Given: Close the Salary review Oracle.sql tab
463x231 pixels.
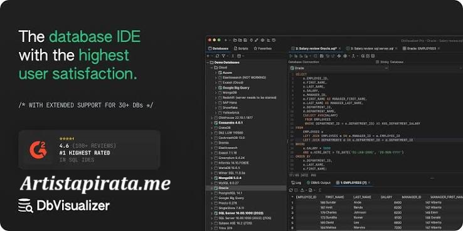Looking at the screenshot, I should pos(339,48).
